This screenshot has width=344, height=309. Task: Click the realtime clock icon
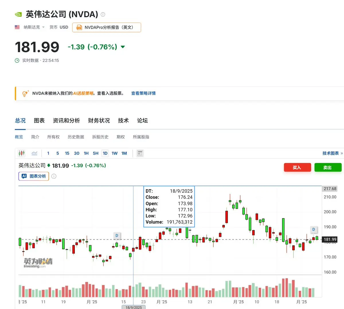coord(17,60)
